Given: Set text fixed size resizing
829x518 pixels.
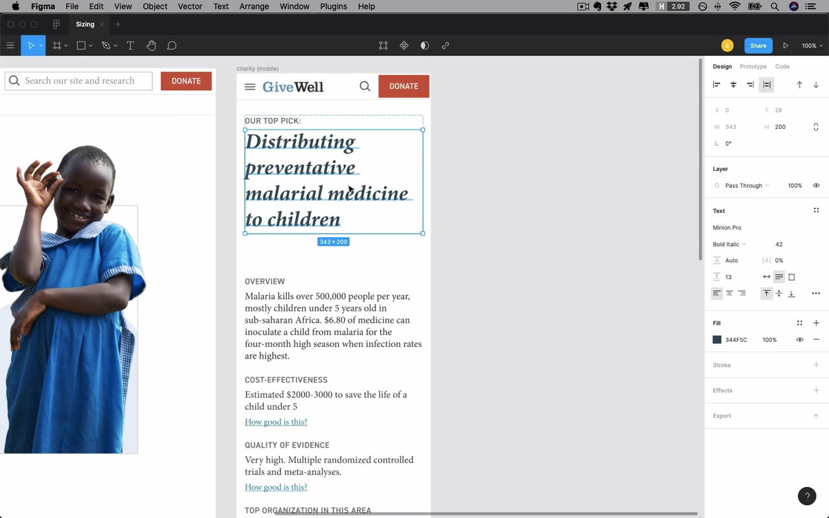Looking at the screenshot, I should (791, 277).
